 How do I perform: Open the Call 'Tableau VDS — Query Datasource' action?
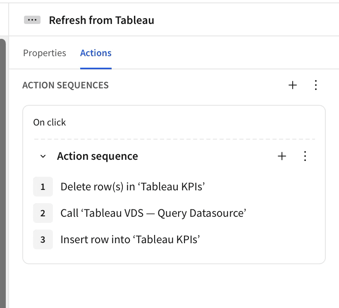153,213
